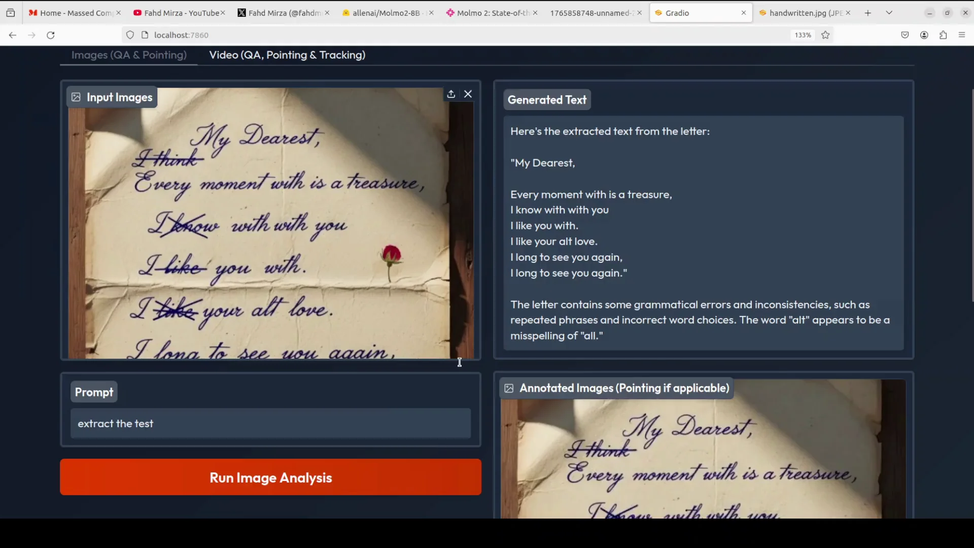Open recent browsing panel icon

(11, 13)
